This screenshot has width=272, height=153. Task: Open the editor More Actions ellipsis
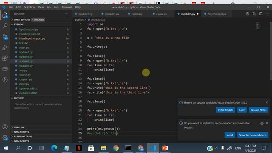coord(267,14)
